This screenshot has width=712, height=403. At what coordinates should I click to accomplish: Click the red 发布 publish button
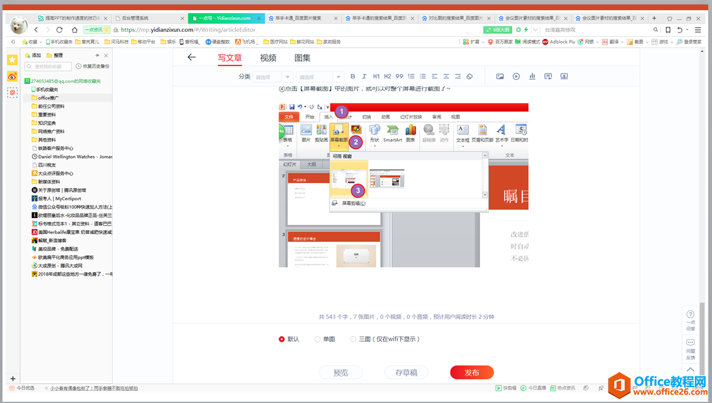[x=472, y=372]
